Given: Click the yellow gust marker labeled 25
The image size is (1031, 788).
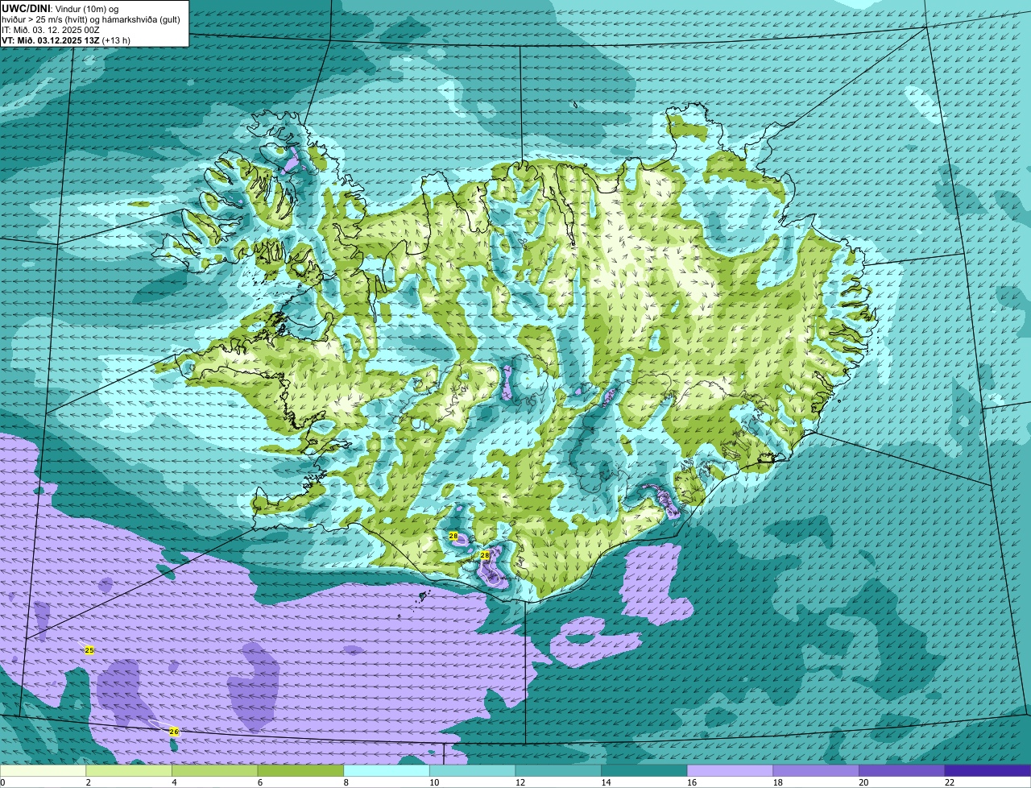Looking at the screenshot, I should [89, 650].
